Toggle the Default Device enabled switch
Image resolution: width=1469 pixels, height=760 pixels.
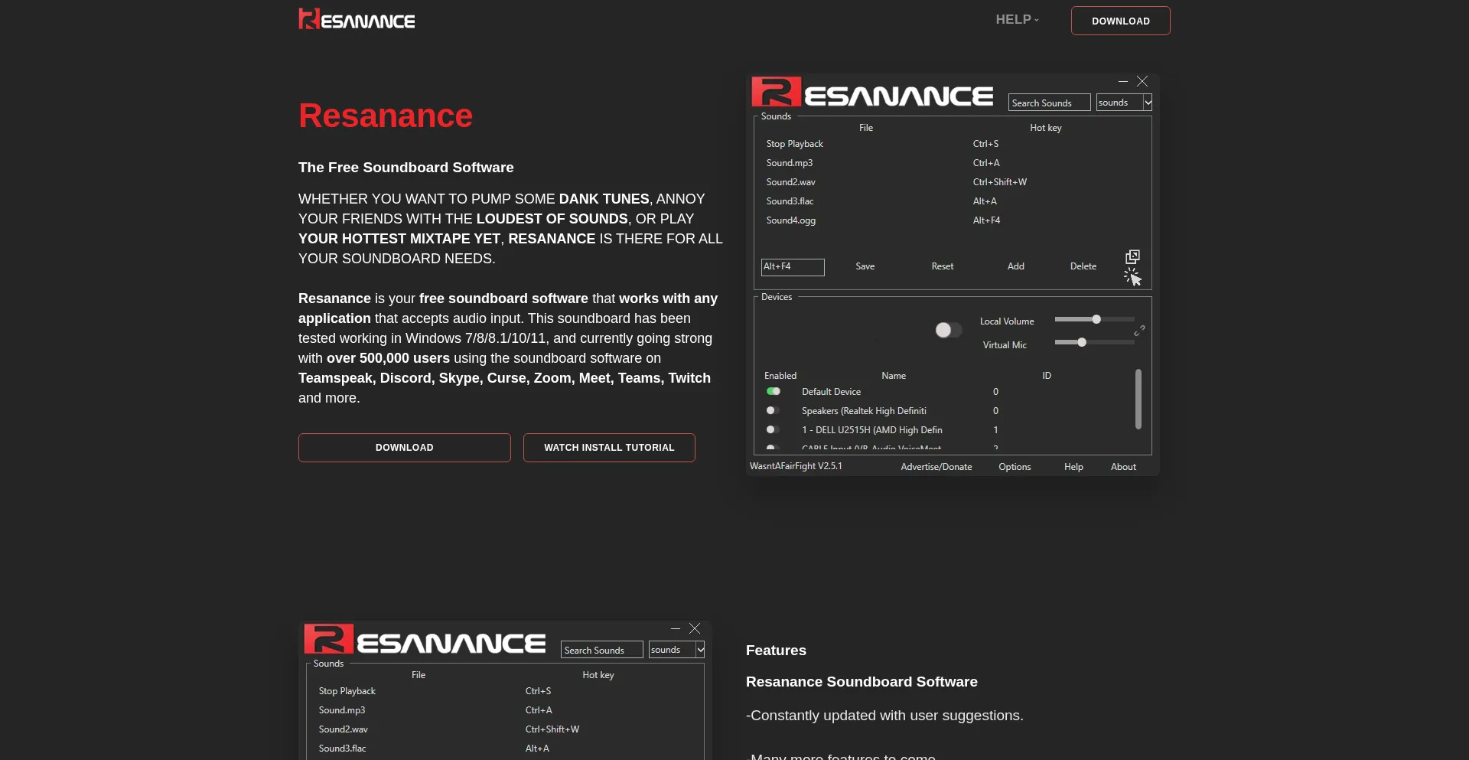click(774, 392)
